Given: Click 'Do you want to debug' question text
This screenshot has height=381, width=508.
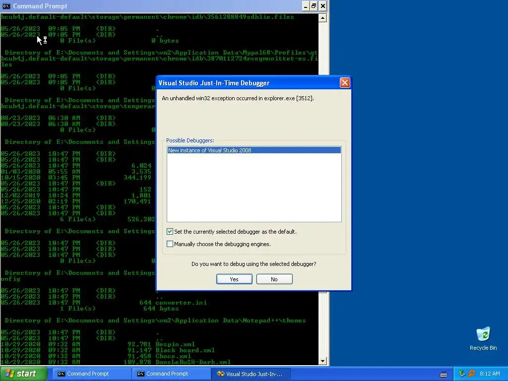Looking at the screenshot, I should pyautogui.click(x=254, y=264).
